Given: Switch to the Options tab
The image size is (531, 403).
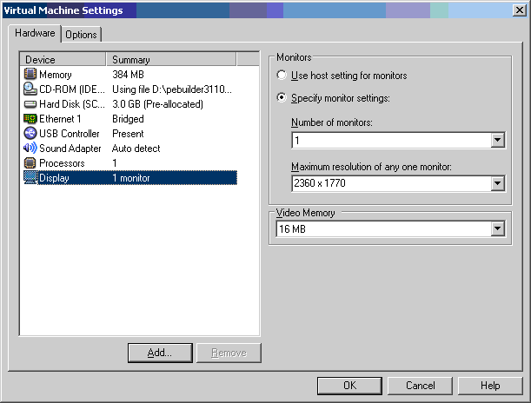Looking at the screenshot, I should tap(81, 35).
